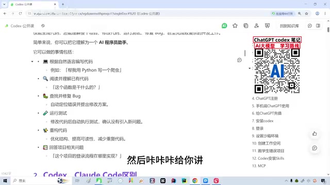Screen dimensions: 330x185
Task: Collapse the bullet list with triangle toggle
Action: [x=32, y=62]
